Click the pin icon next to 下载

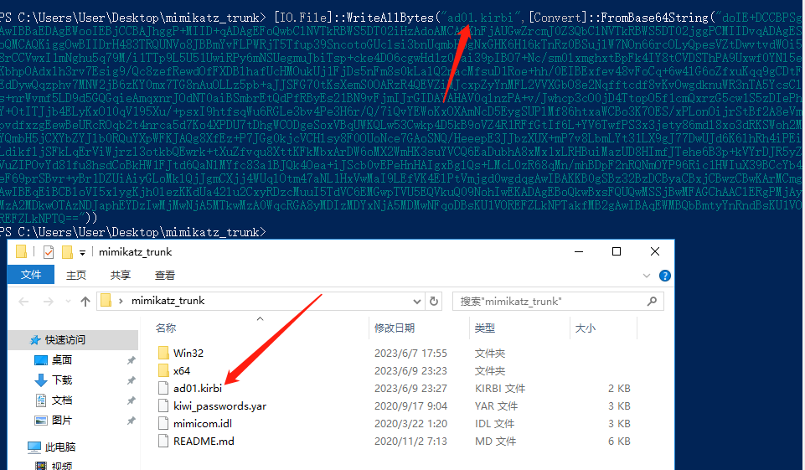[132, 380]
